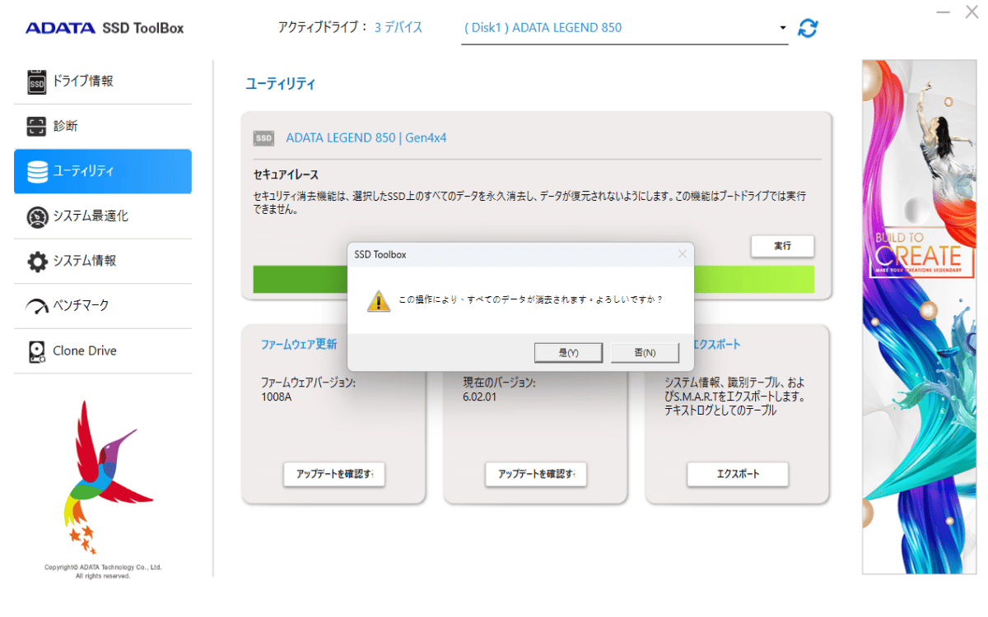This screenshot has width=988, height=617.
Task: Go to システム最適化 section
Action: click(x=103, y=216)
